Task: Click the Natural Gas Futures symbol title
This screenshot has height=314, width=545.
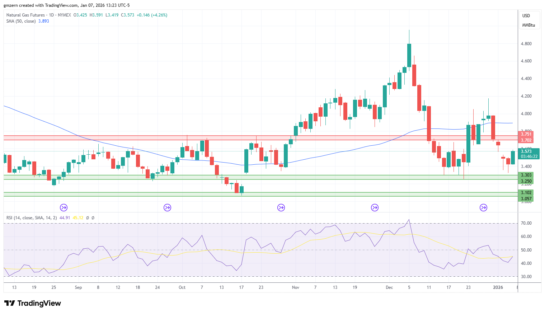Action: [25, 15]
